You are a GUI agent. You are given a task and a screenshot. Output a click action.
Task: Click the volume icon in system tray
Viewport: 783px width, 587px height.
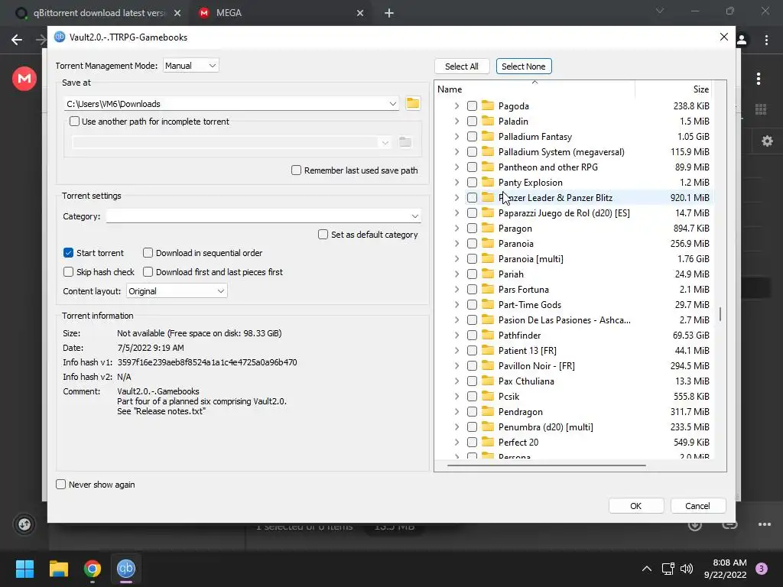tap(687, 569)
